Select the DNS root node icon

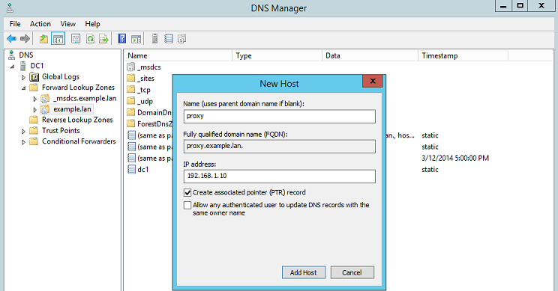pyautogui.click(x=12, y=55)
